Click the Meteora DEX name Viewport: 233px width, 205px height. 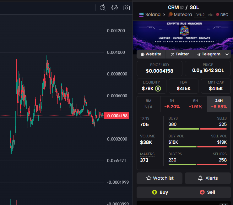pos(183,14)
